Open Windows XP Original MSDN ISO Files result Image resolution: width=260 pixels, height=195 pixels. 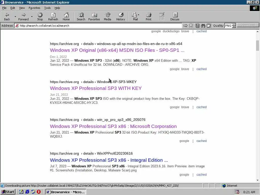(117, 50)
